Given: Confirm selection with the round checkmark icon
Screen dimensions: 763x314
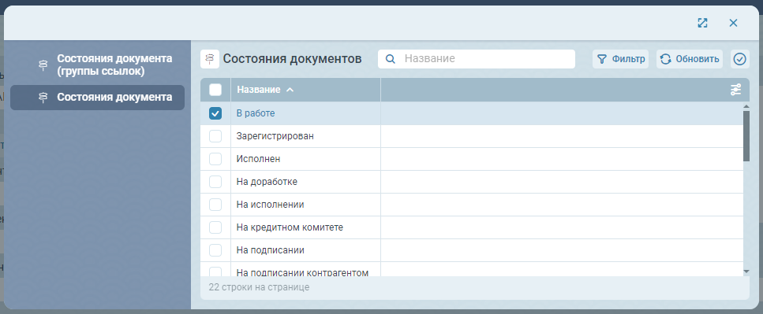Looking at the screenshot, I should pos(739,59).
